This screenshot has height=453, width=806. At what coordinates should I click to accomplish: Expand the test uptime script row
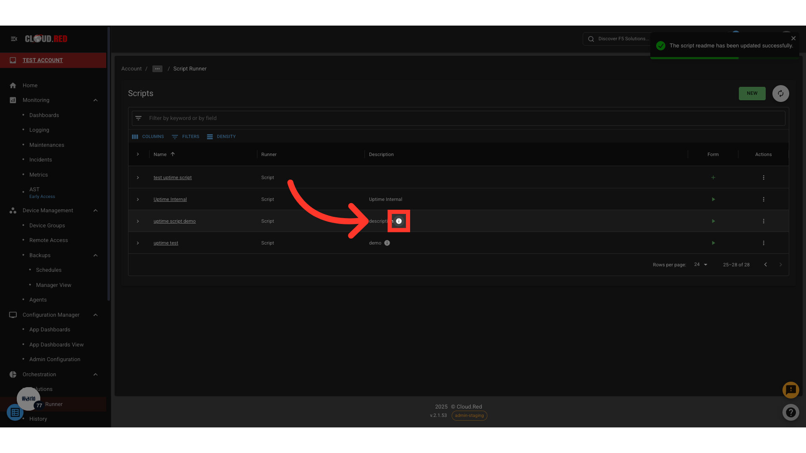pyautogui.click(x=138, y=177)
